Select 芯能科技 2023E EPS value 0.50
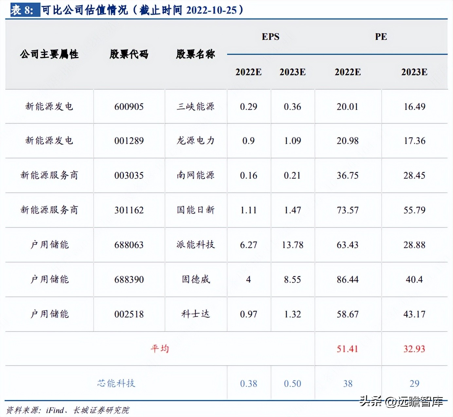The width and height of the screenshot is (453, 417). [x=293, y=384]
